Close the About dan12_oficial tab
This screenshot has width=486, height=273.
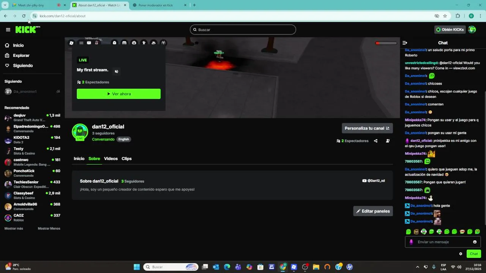pos(125,5)
